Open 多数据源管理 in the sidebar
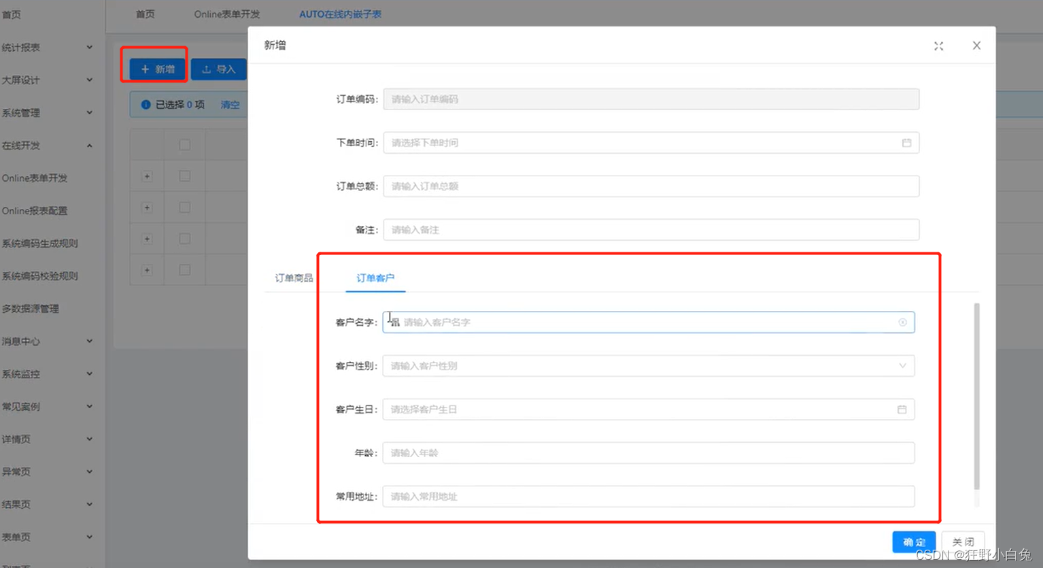 30,309
